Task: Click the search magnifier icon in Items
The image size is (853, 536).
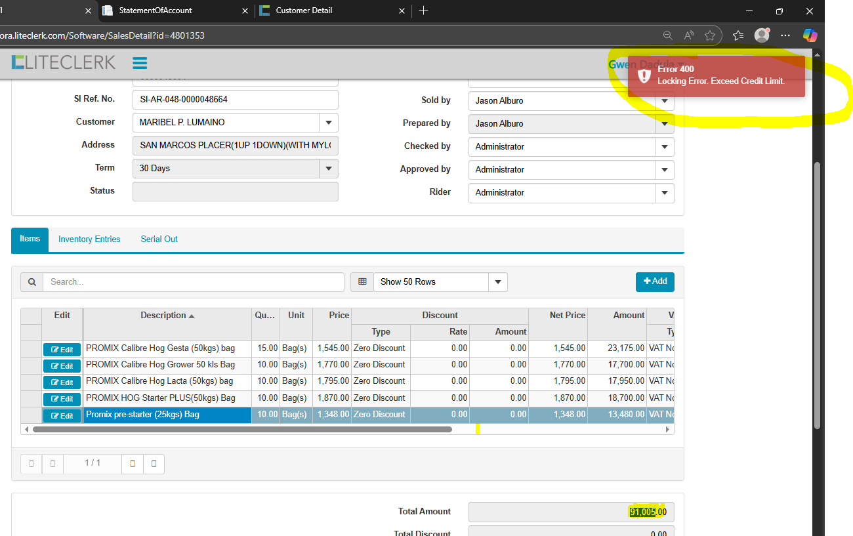Action: coord(31,282)
